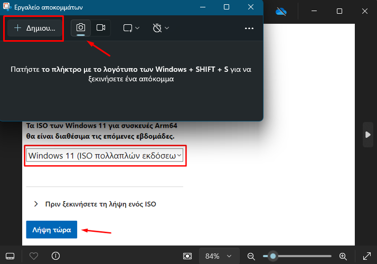Maximize the Εργαλείο αποκομμάτων window
Image resolution: width=377 pixels, height=264 pixels.
click(227, 7)
